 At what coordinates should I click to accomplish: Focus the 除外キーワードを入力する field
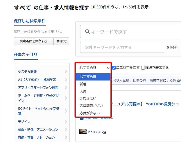(x=122, y=47)
